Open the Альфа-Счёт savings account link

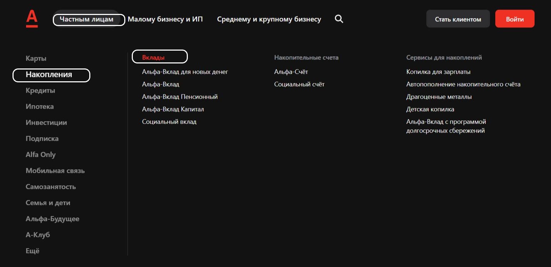point(291,72)
